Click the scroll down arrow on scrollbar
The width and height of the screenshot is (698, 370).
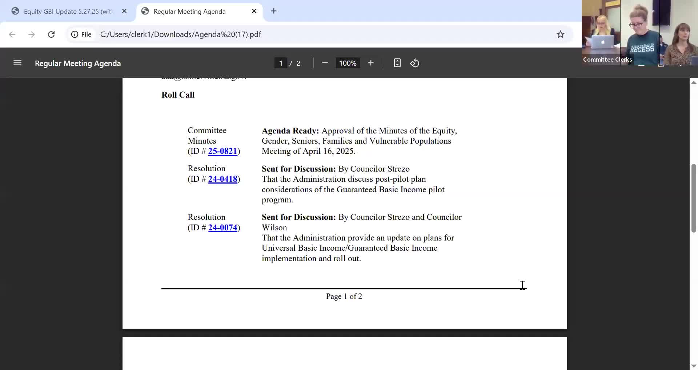(694, 366)
